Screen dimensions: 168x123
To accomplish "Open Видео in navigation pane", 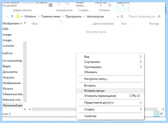I will click(7, 66).
